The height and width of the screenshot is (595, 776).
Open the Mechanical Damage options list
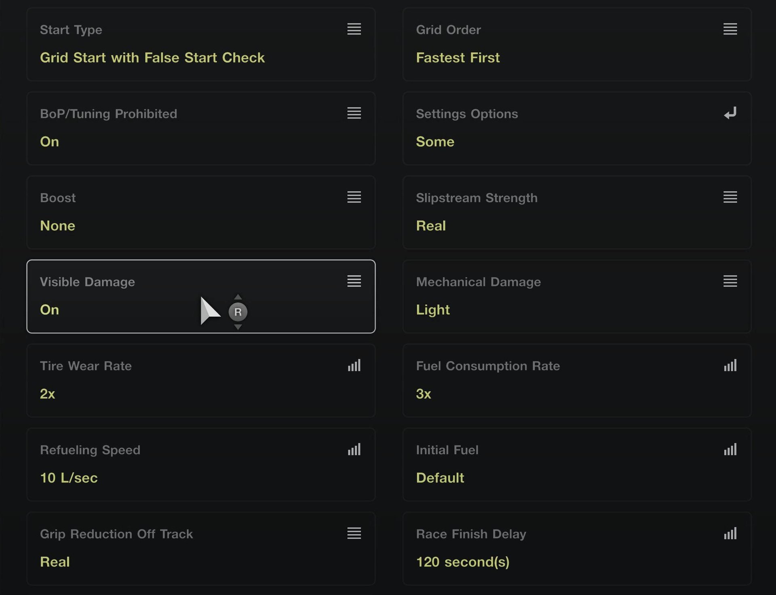tap(730, 282)
